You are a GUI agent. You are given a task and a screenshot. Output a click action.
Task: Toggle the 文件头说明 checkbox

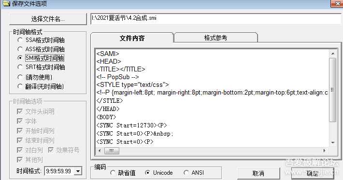[35, 111]
